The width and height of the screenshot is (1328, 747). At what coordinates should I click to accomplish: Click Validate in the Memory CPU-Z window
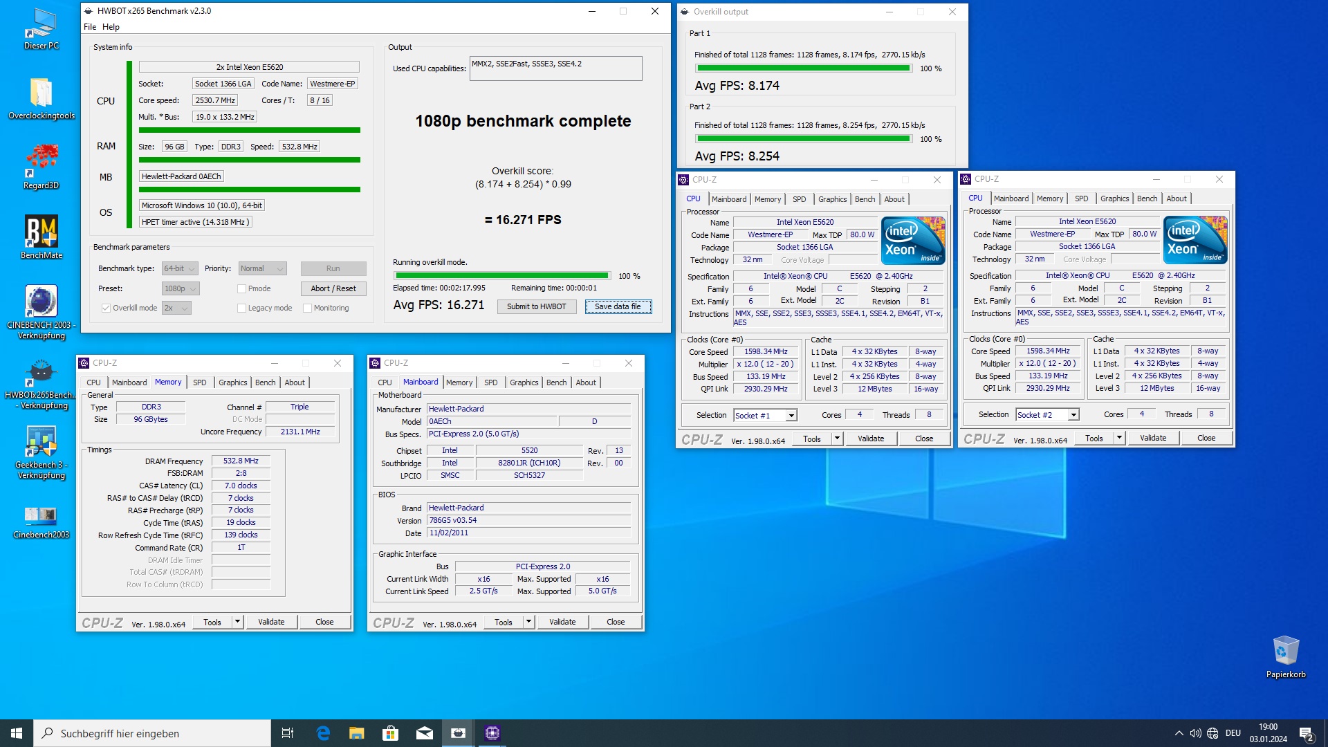(x=271, y=622)
